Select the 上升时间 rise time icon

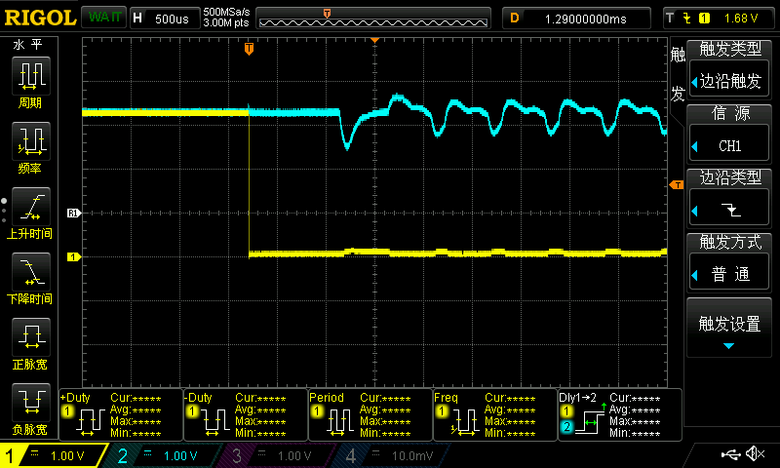[31, 207]
